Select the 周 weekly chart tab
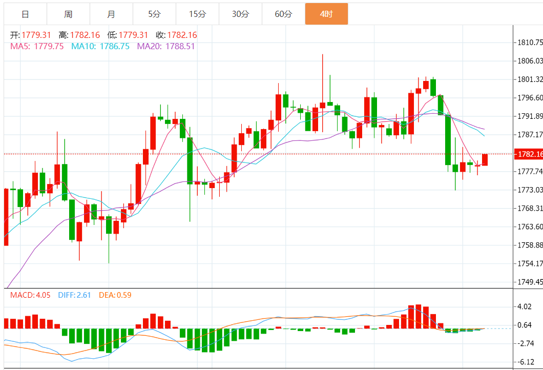The image size is (543, 370). 68,14
